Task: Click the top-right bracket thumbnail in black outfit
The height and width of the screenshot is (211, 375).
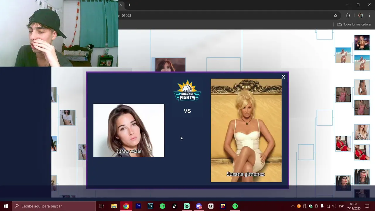Action: click(362, 43)
